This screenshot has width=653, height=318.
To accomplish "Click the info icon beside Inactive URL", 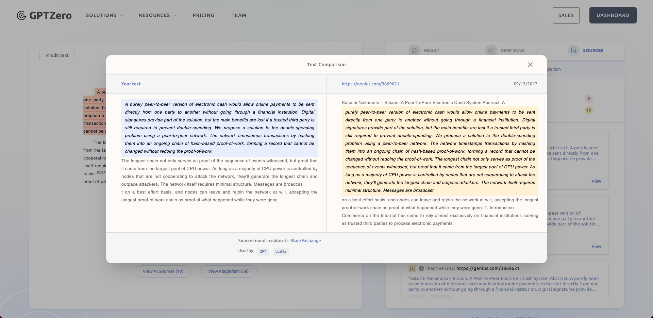I will (x=421, y=268).
